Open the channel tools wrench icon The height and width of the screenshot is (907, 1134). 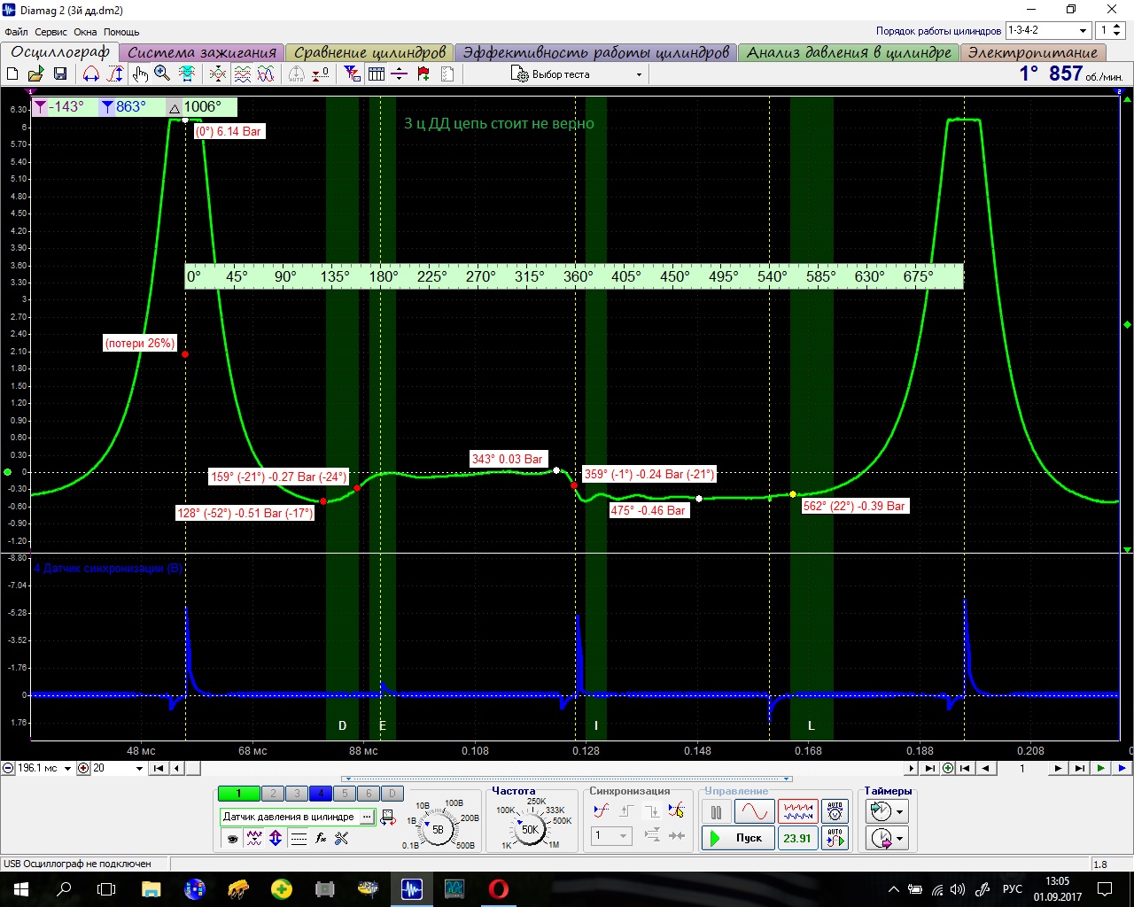coord(342,837)
